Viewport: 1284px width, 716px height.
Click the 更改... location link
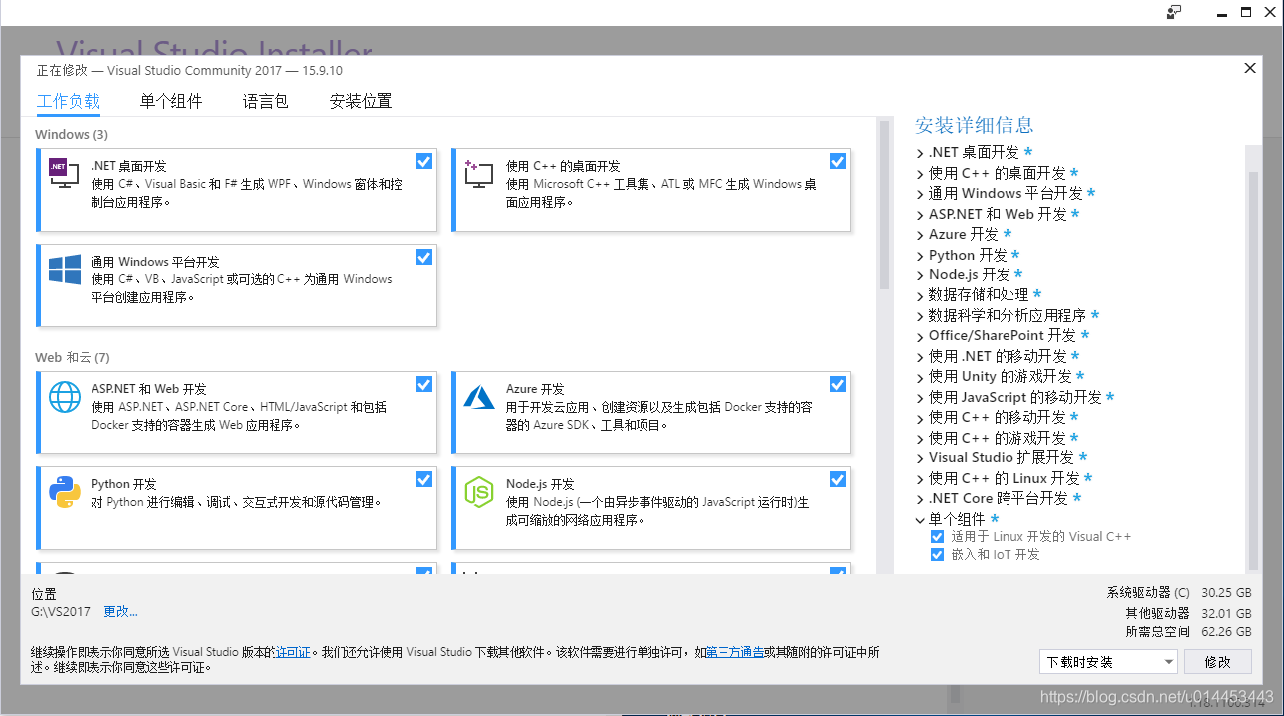[x=121, y=611]
